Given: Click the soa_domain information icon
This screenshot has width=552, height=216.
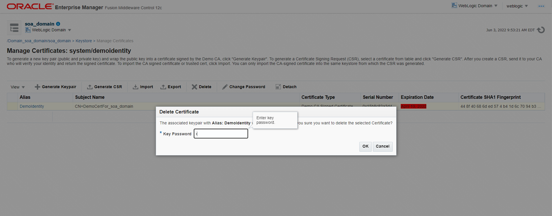Looking at the screenshot, I should click(x=58, y=24).
